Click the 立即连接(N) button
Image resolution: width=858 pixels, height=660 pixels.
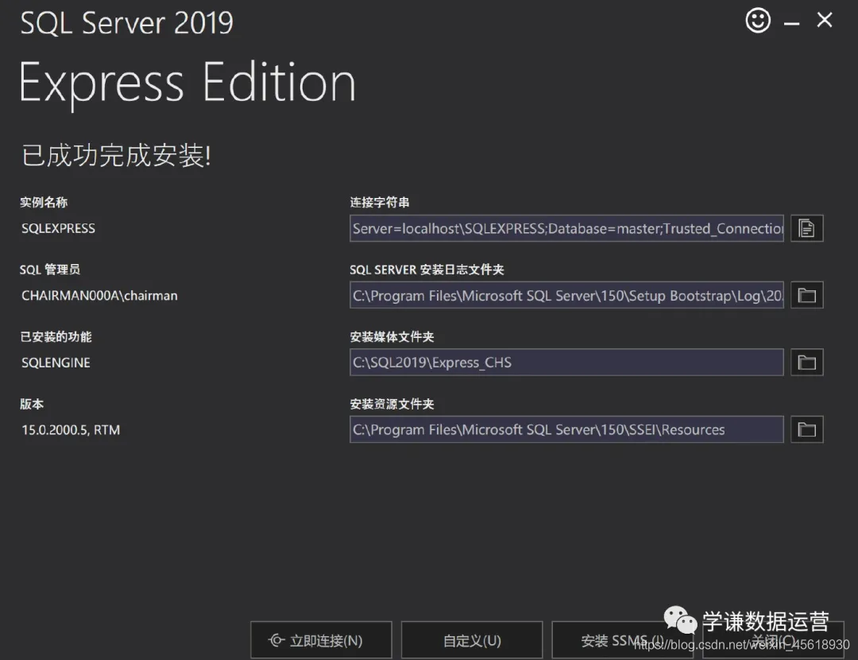321,640
